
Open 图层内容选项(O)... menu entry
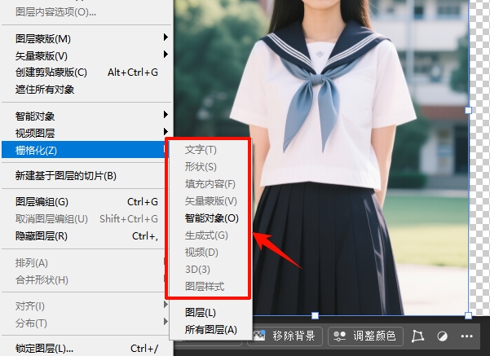coord(86,12)
